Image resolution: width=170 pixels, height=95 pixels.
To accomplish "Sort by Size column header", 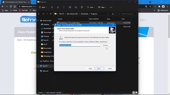I will pos(123,19).
